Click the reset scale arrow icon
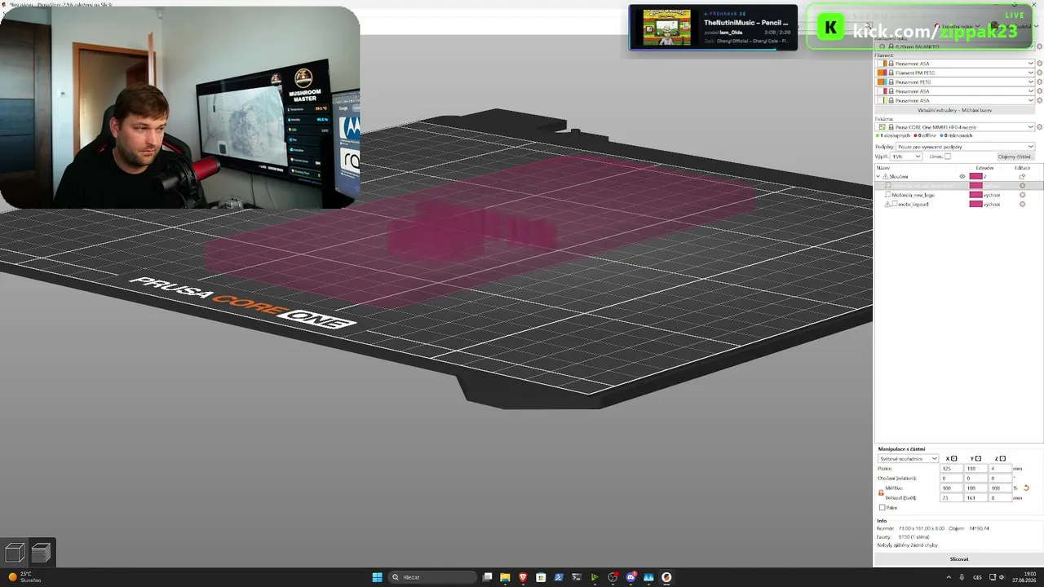This screenshot has height=587, width=1044. coord(1026,488)
